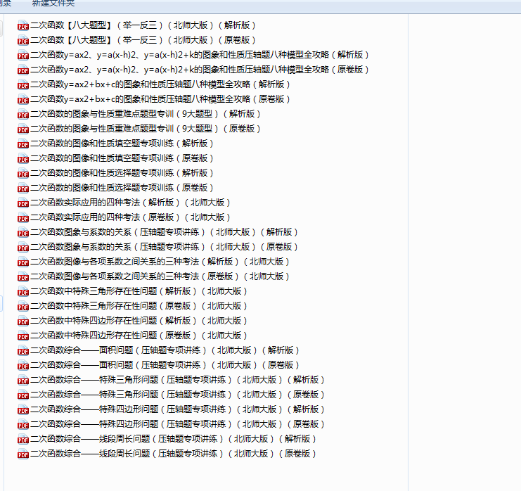Viewport: 521px width, 491px height.
Task: Select file name 图象与性质重难点题型专训(9大题型)(解析版)
Action: [x=146, y=114]
